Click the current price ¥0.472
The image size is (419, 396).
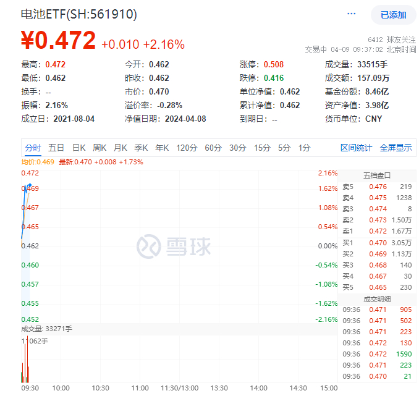point(59,40)
